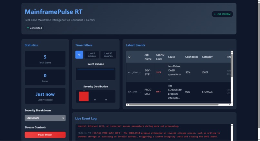Click the S378 ABEND code
The height and width of the screenshot is (141, 260).
(x=158, y=72)
